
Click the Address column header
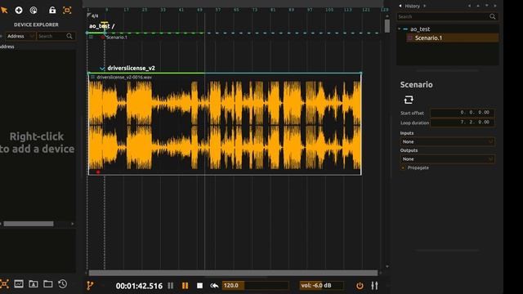(x=7, y=47)
